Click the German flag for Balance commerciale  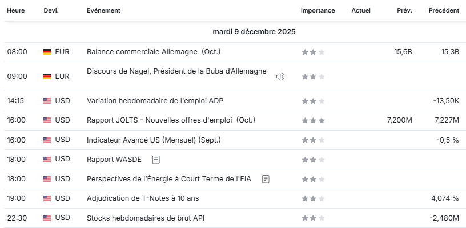click(47, 52)
